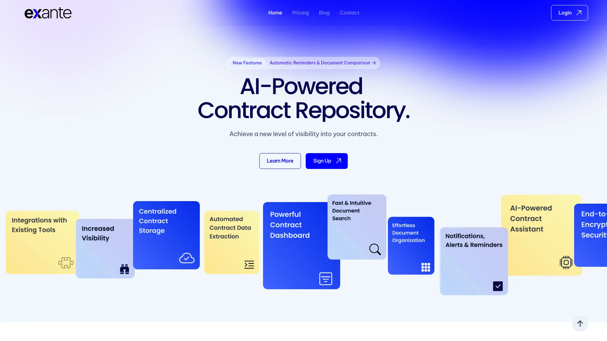Screen dimensions: 607x341
Task: Select the Automatic Reminders feature toggle
Action: 322,63
